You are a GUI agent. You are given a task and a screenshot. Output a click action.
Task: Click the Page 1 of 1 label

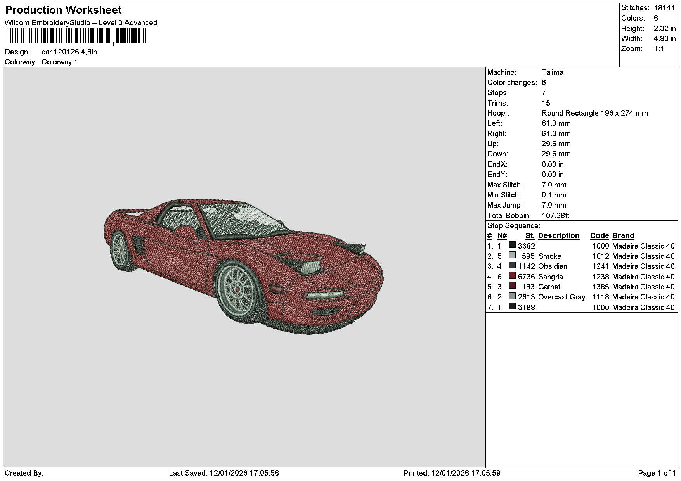point(657,473)
